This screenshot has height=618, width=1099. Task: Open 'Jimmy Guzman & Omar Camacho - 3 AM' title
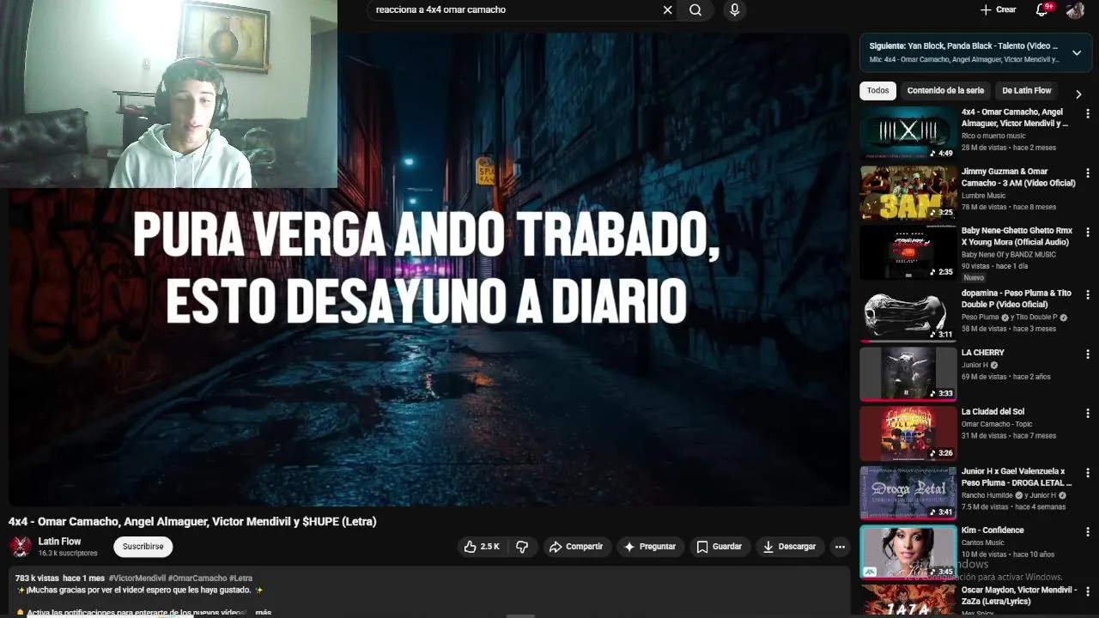pyautogui.click(x=1018, y=178)
